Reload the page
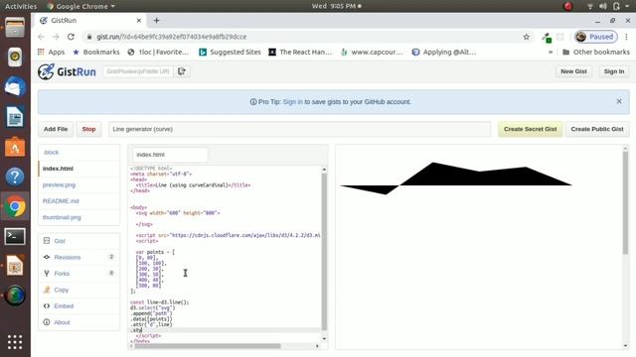Screen dimensions: 636x357 pyautogui.click(x=71, y=37)
